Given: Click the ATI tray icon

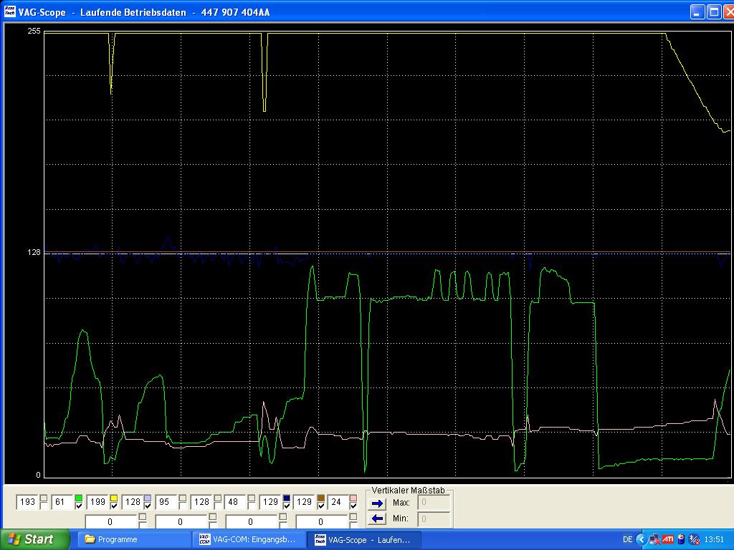Looking at the screenshot, I should [667, 539].
